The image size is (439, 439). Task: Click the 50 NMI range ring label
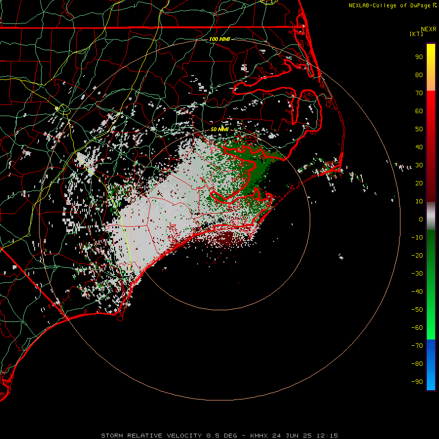click(x=219, y=129)
